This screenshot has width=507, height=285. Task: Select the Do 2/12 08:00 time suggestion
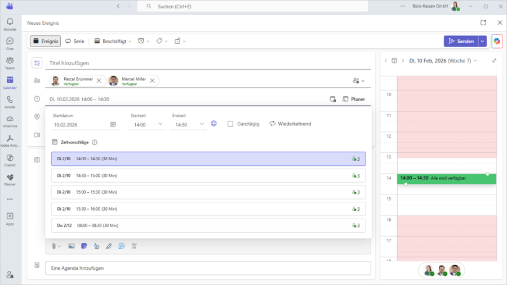click(208, 225)
